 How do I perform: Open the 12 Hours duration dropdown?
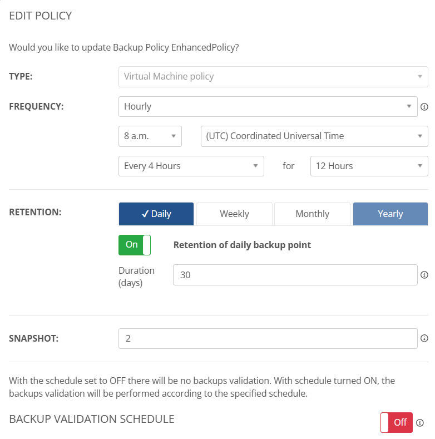click(x=369, y=166)
